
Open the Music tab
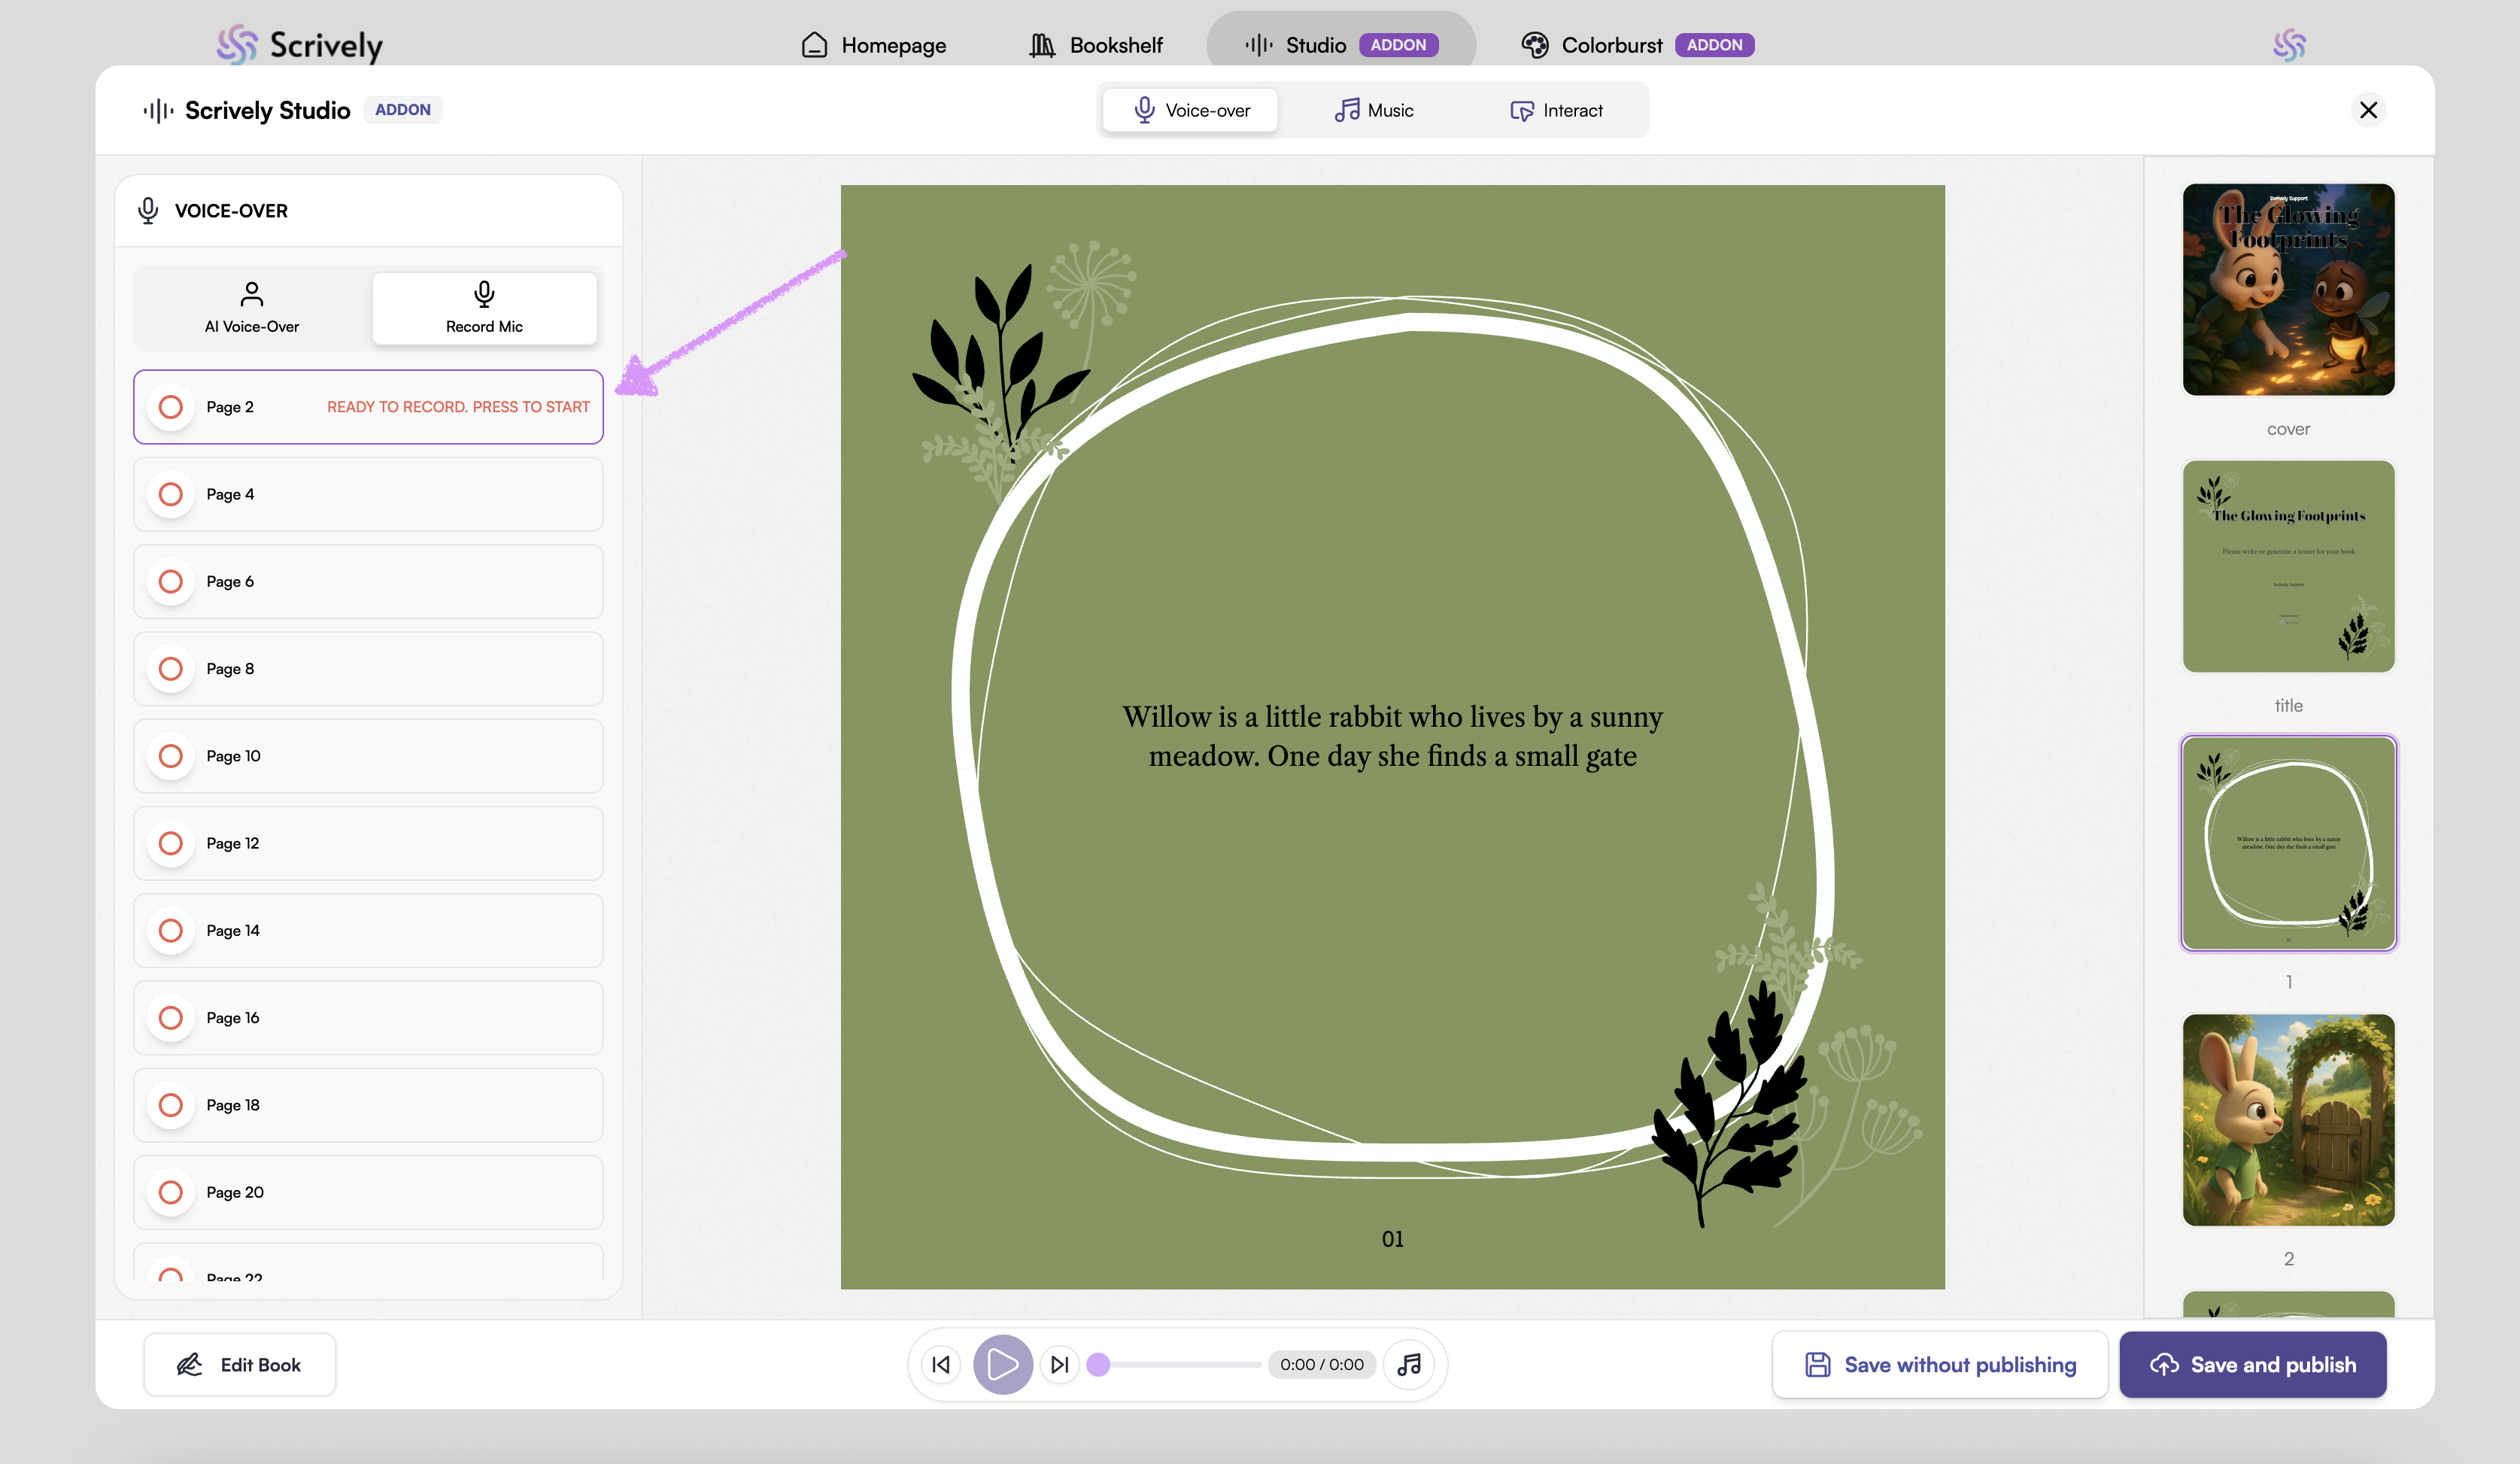coord(1374,110)
